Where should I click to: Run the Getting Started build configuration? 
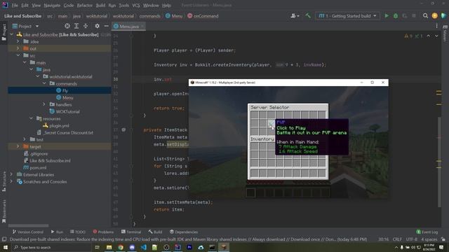pyautogui.click(x=387, y=16)
